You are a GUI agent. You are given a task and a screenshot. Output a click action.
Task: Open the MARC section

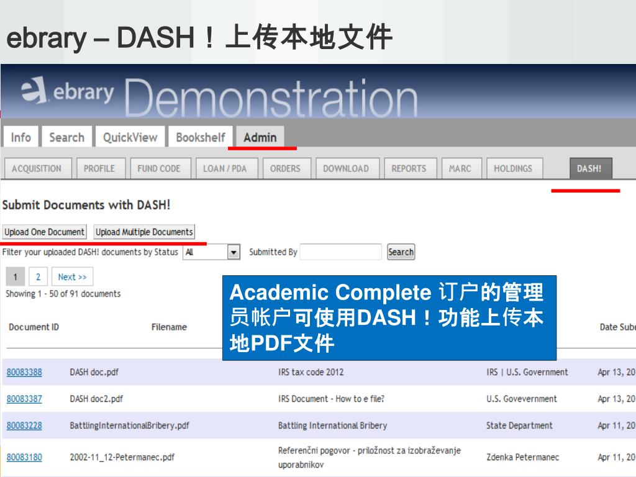[x=460, y=168]
